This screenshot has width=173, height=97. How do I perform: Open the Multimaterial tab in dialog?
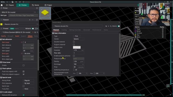(97, 30)
